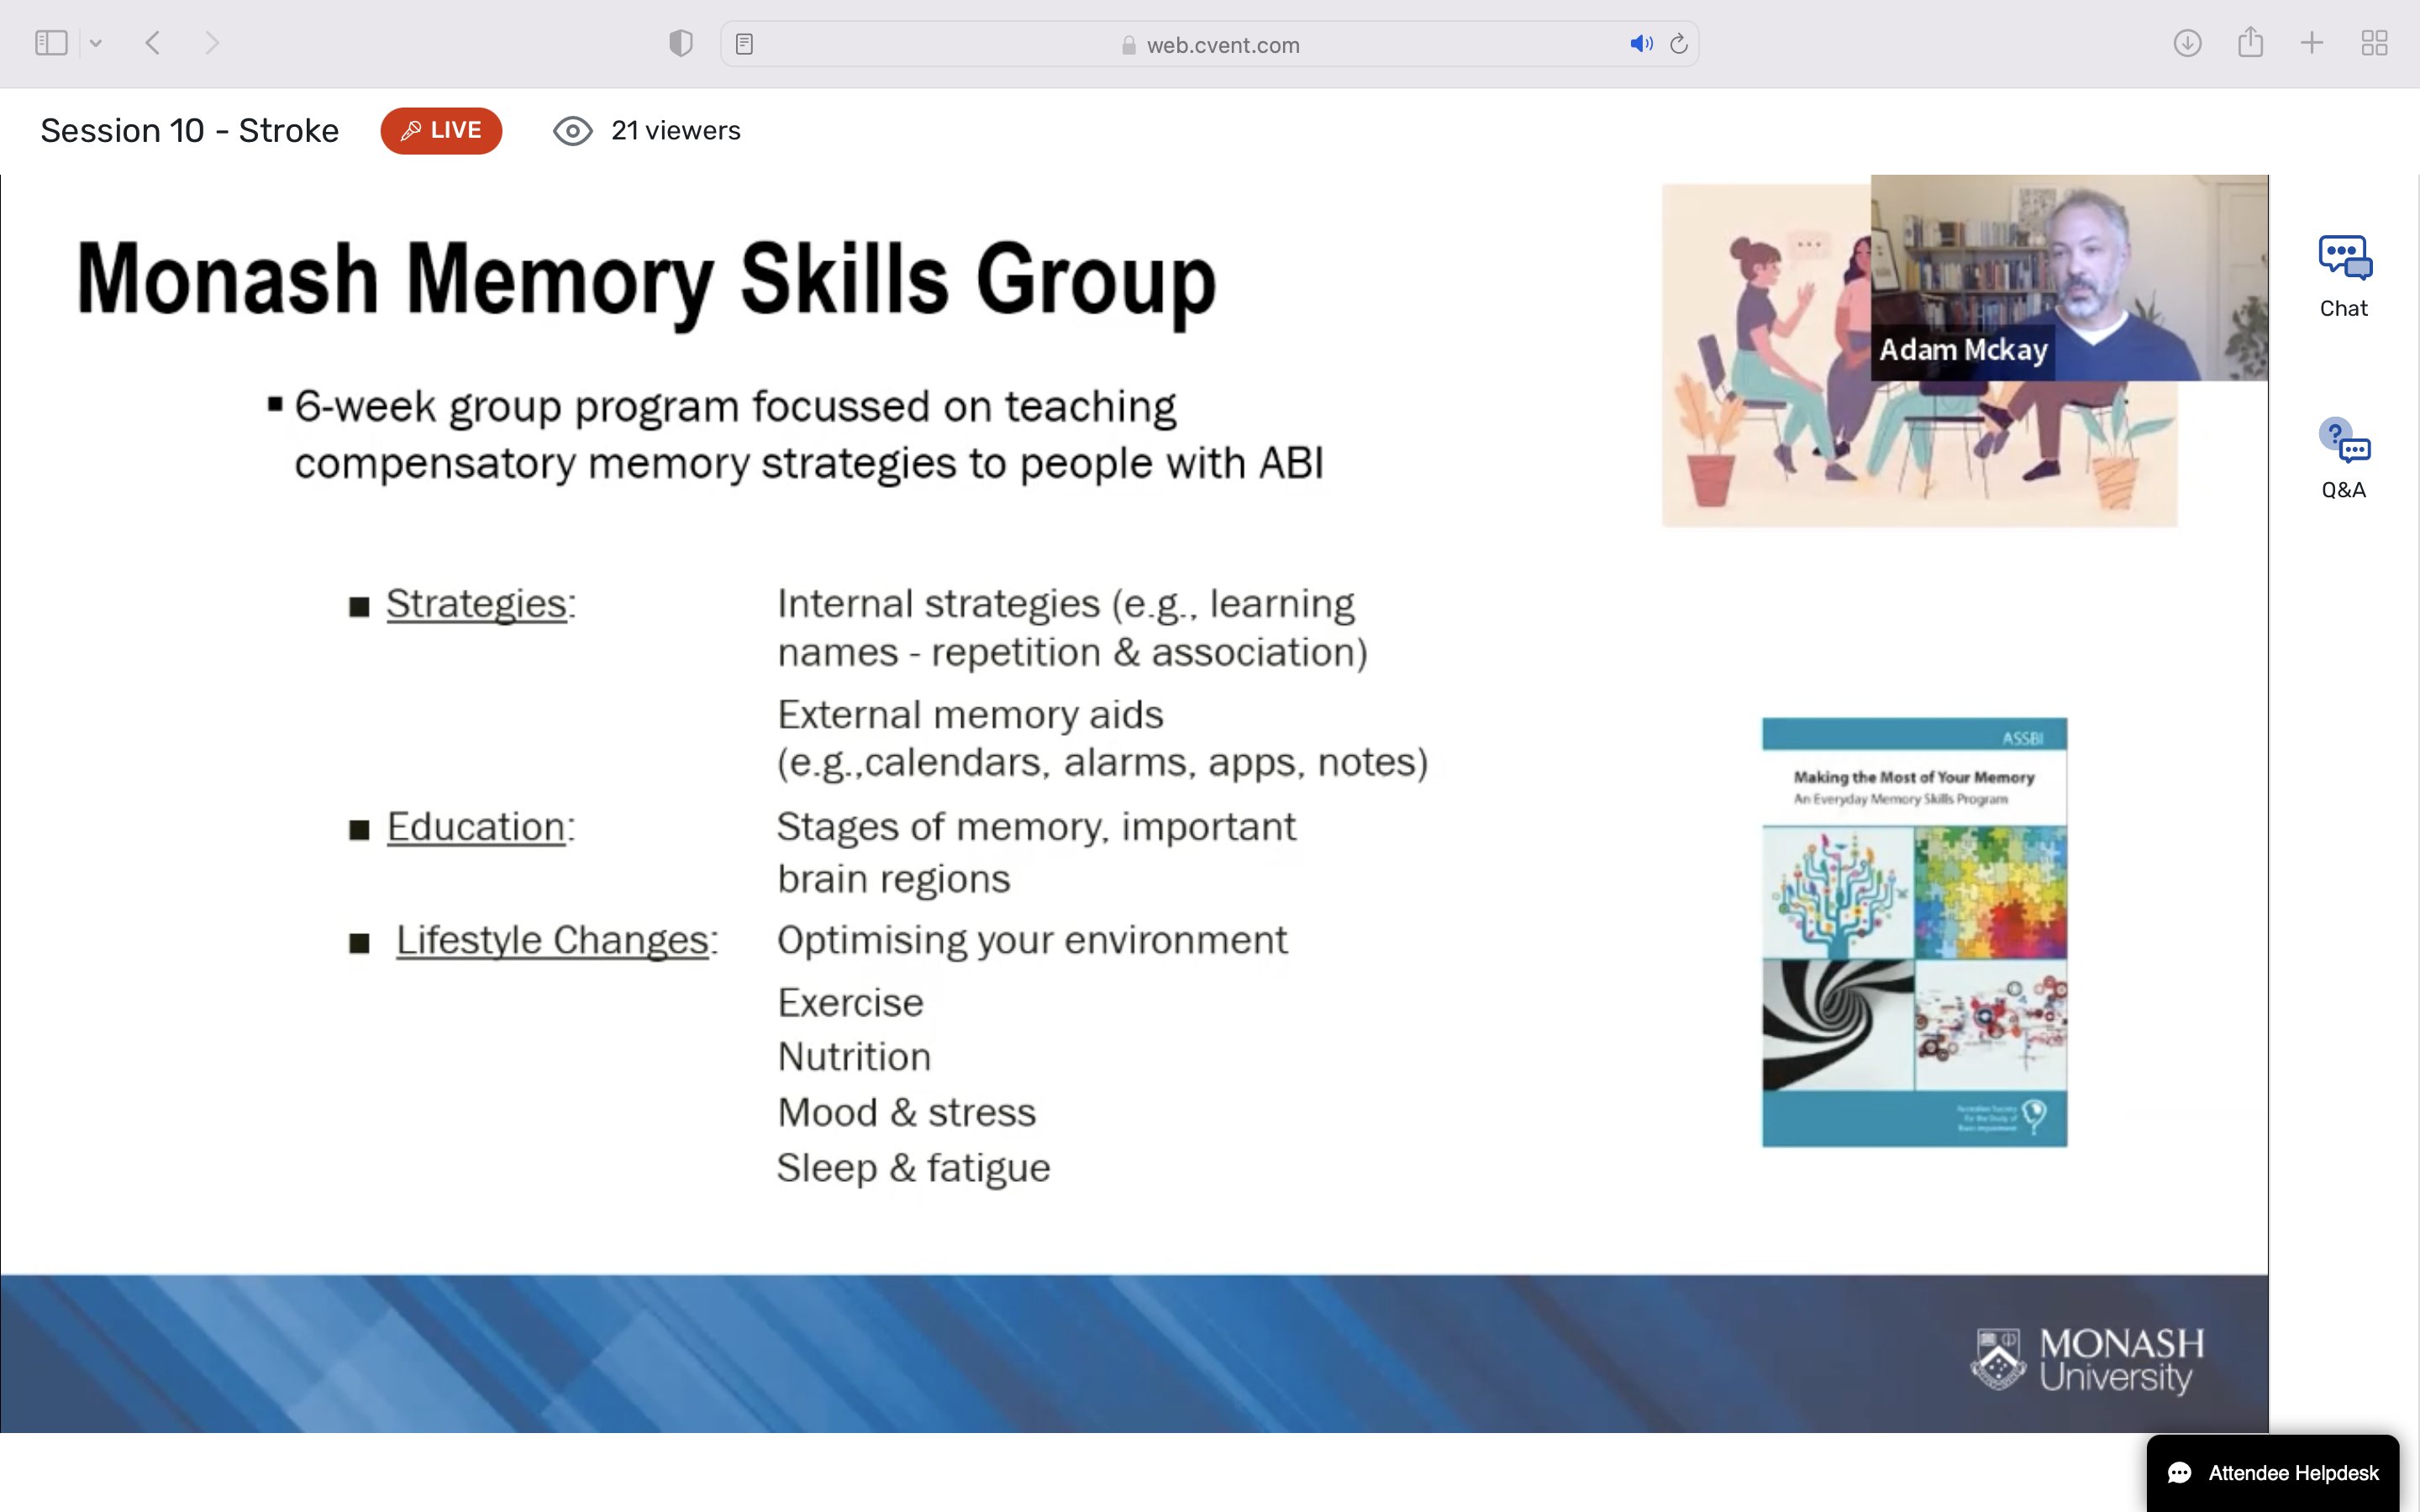Click the browser forward arrow
The height and width of the screenshot is (1512, 2420).
[x=211, y=43]
